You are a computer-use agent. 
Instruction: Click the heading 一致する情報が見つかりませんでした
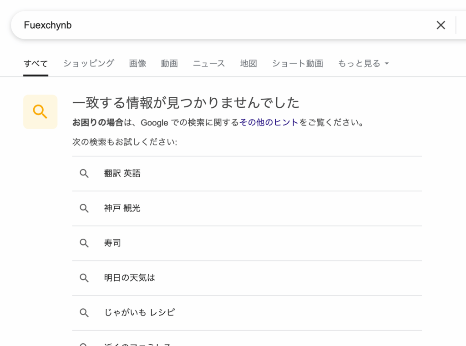point(186,103)
